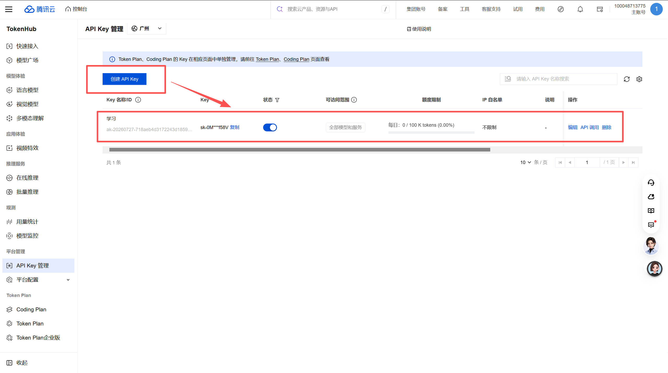Open 语言模型 in the sidebar
Image resolution: width=668 pixels, height=373 pixels.
[38, 90]
